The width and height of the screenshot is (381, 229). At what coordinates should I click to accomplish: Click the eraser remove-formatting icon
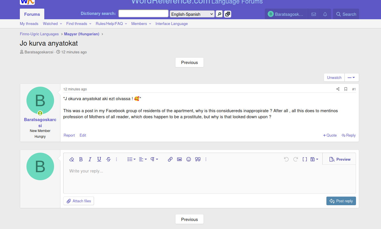72,159
